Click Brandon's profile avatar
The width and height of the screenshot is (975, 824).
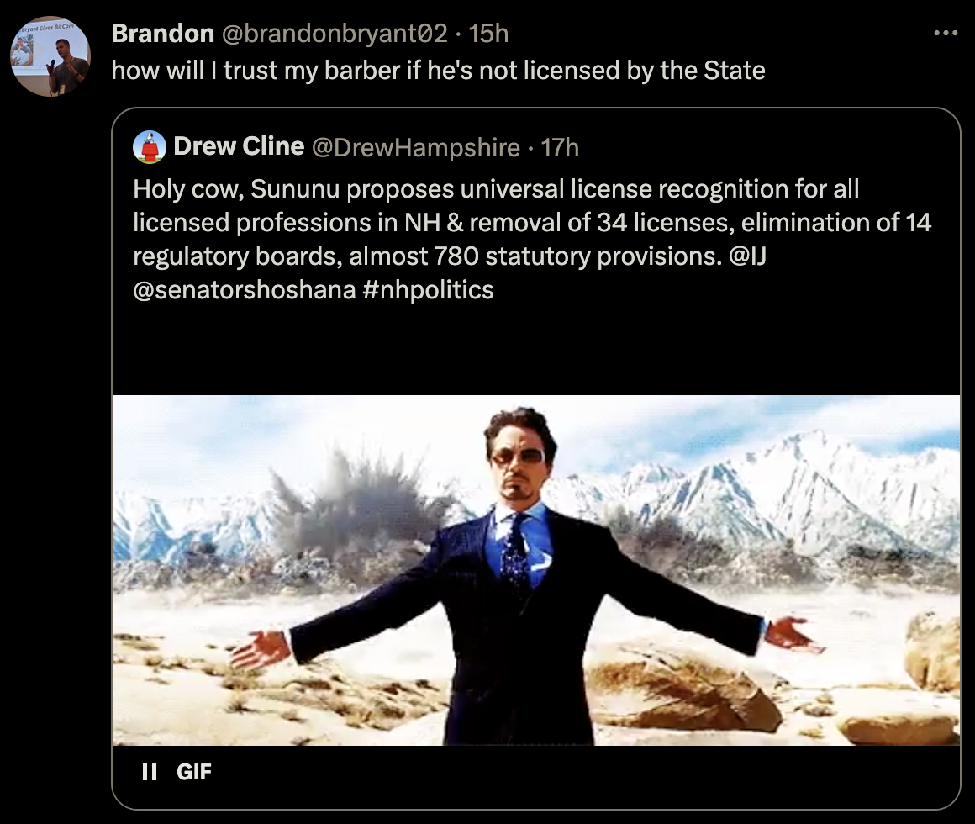coord(50,56)
